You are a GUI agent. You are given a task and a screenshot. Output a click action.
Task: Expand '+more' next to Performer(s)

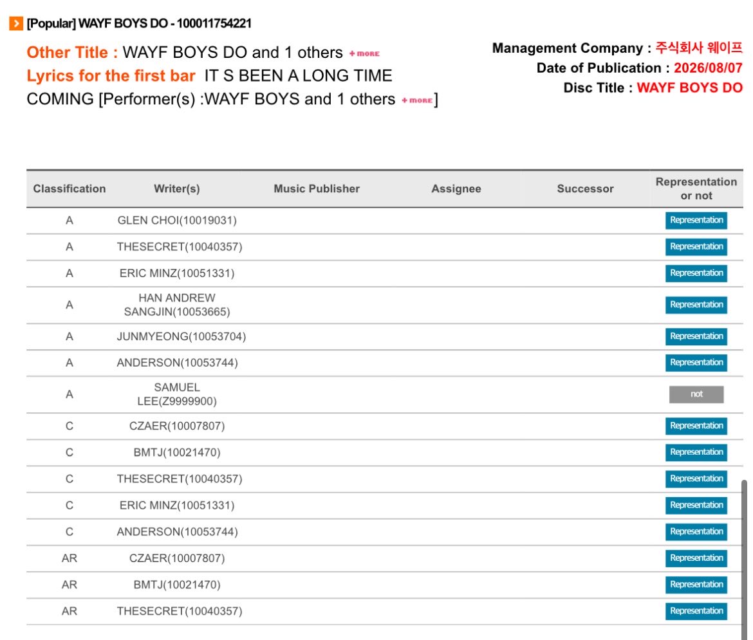click(x=417, y=100)
